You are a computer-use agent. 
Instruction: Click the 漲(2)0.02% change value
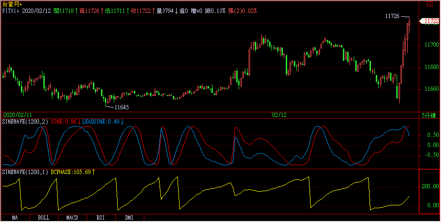tap(242, 11)
